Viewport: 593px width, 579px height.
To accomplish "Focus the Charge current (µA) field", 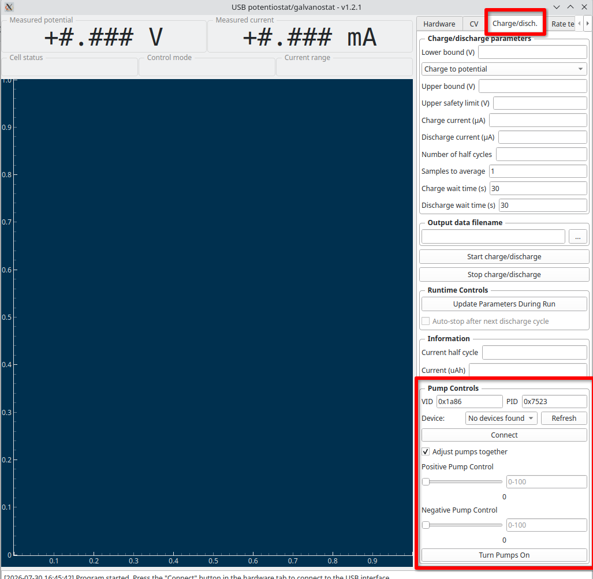I will point(538,120).
